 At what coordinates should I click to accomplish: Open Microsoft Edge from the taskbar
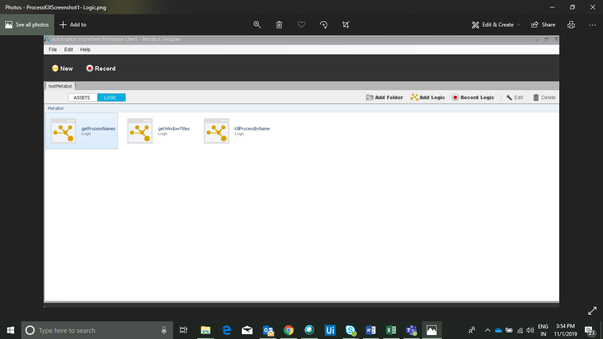227,330
